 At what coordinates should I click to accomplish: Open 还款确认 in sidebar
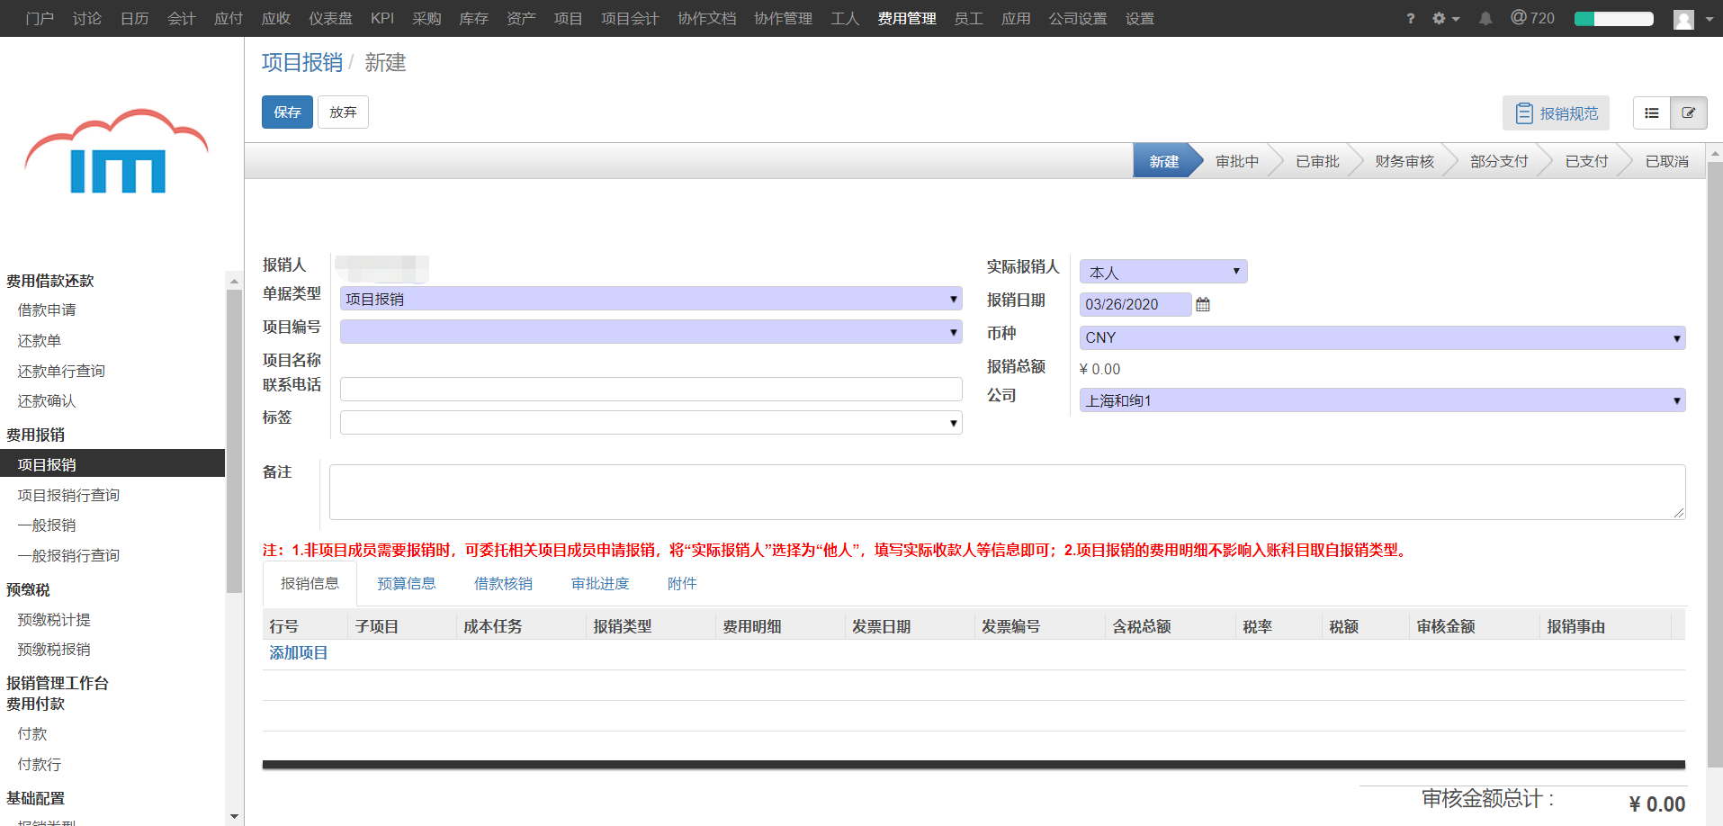[x=47, y=401]
